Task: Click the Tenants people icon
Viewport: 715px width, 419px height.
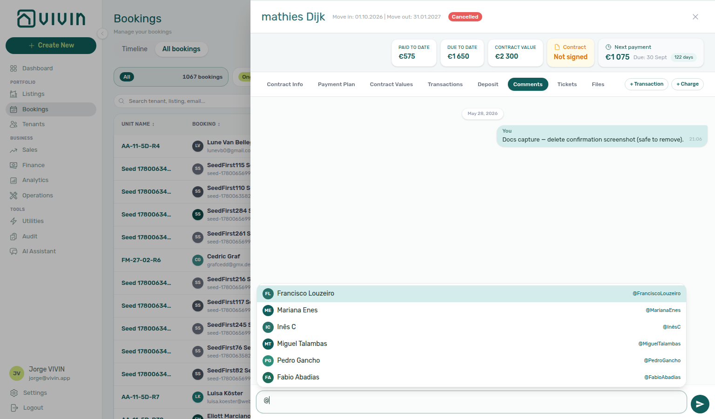Action: pos(13,124)
